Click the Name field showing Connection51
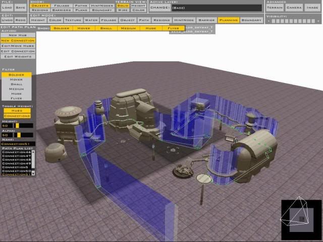The width and height of the screenshot is (323, 242). tap(18, 144)
